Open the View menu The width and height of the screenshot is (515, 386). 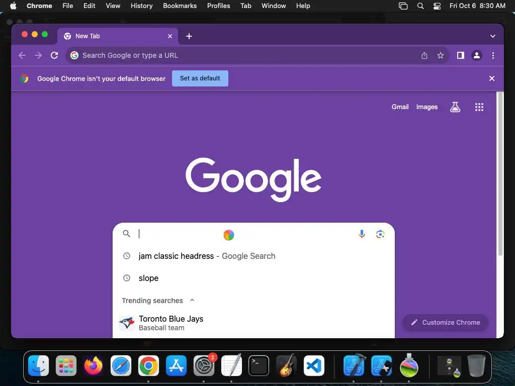[113, 6]
